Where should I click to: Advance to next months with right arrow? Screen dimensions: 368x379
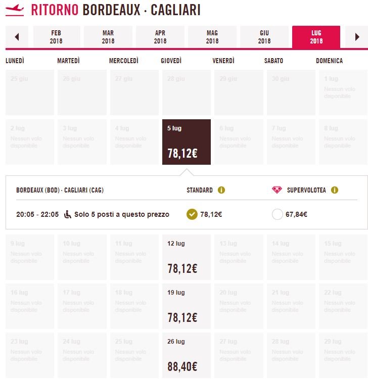pos(357,37)
